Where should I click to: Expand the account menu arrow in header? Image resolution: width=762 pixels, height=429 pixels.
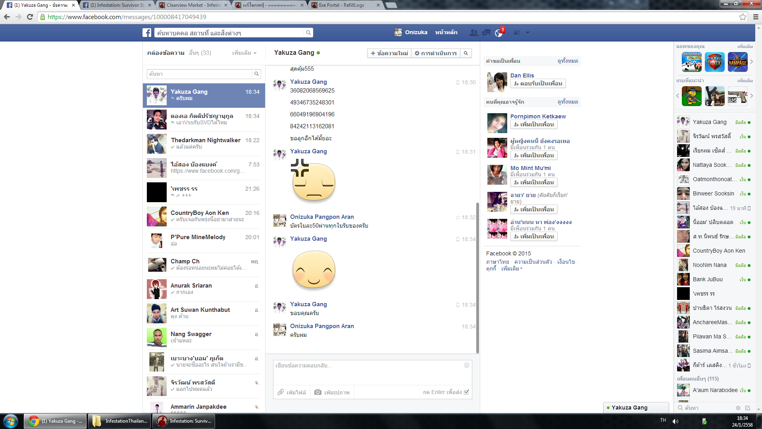527,33
